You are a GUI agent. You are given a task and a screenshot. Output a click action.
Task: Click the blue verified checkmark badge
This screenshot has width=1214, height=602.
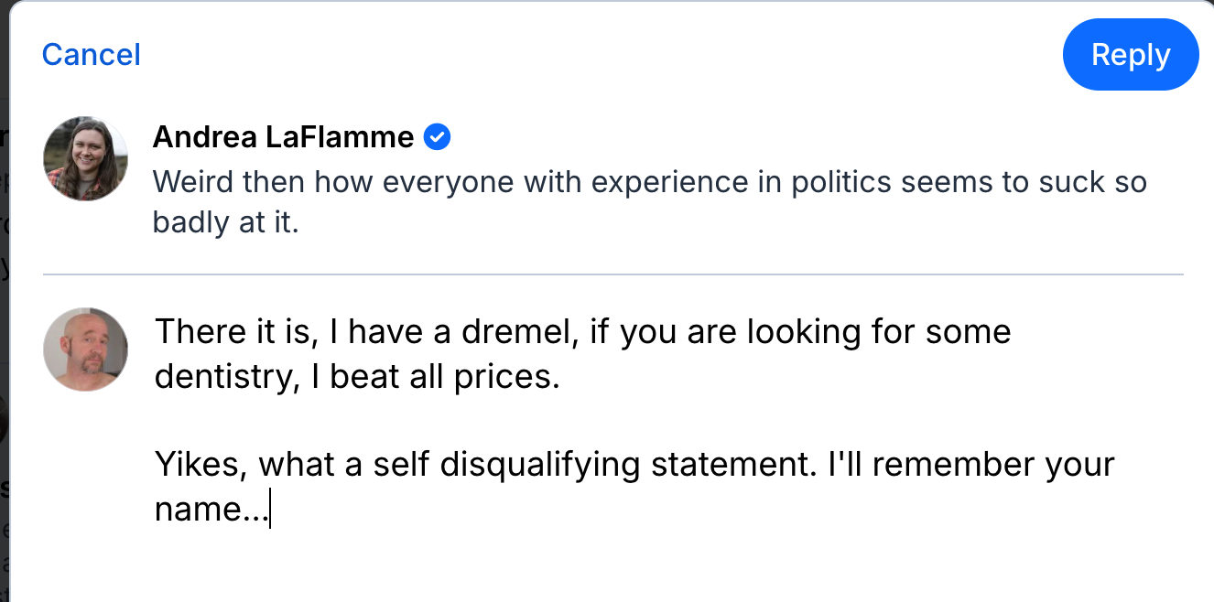pyautogui.click(x=438, y=137)
